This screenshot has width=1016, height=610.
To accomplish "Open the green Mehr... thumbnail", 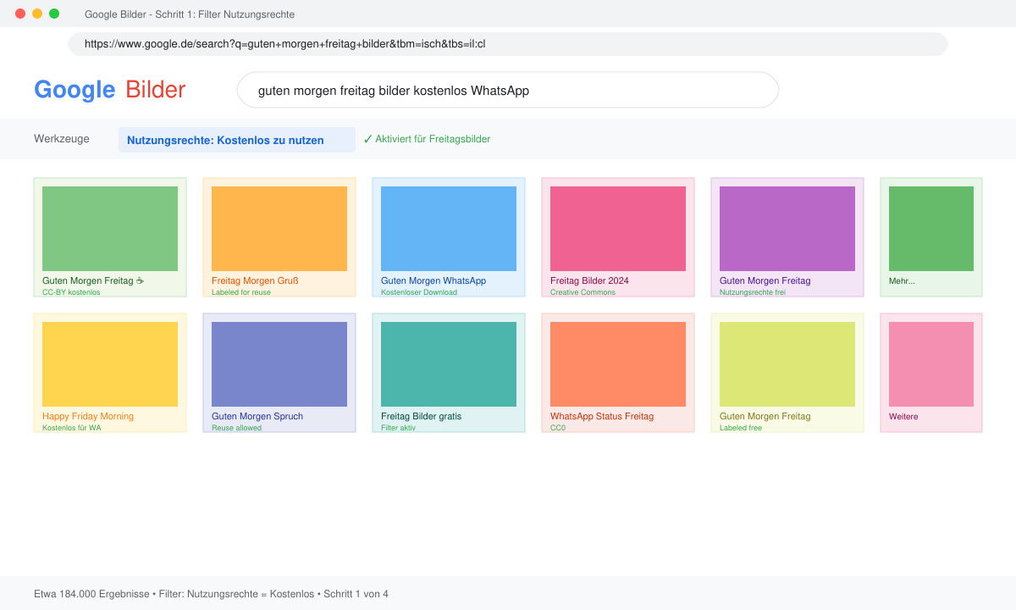I will [931, 229].
